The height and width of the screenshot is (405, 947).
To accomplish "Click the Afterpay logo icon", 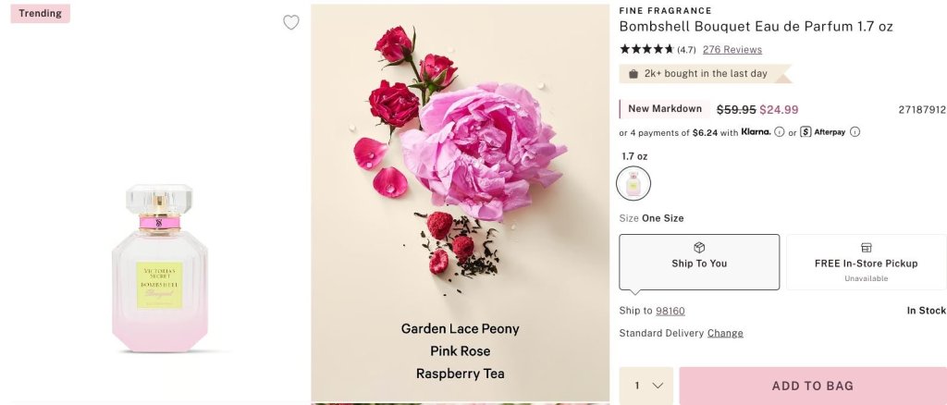I will coord(806,131).
